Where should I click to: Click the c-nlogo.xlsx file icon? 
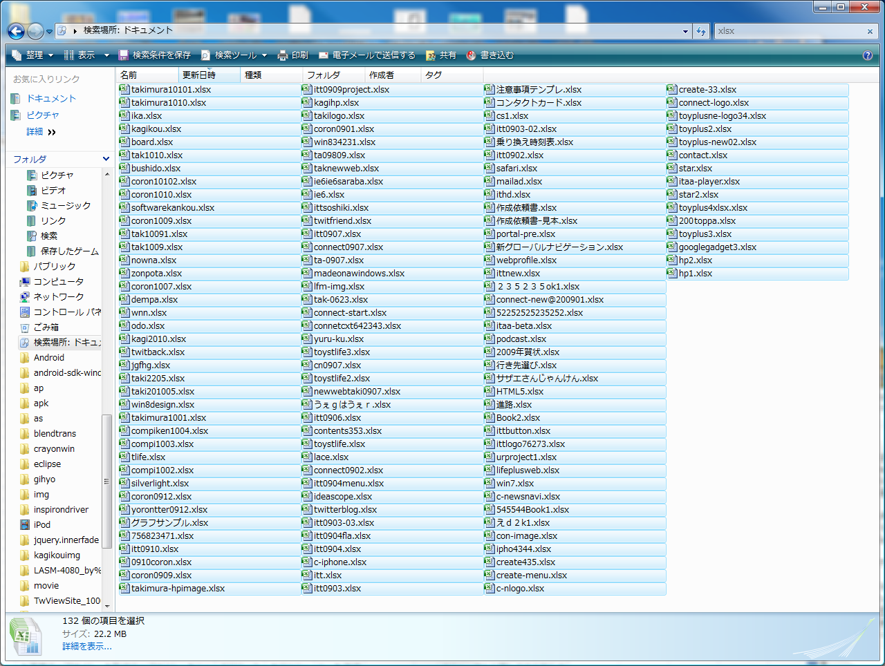490,588
